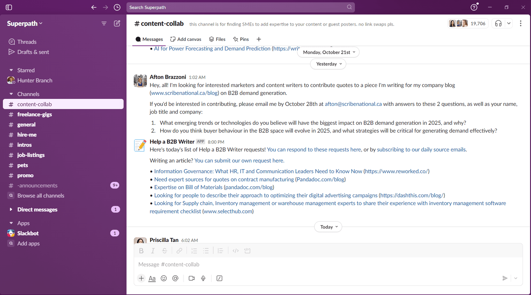Collapse the Apps section
Viewport: 531px width, 295px height.
click(11, 223)
